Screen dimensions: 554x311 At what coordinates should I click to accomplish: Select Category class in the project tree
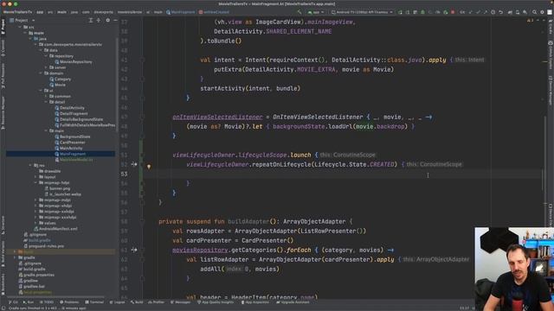tap(61, 79)
